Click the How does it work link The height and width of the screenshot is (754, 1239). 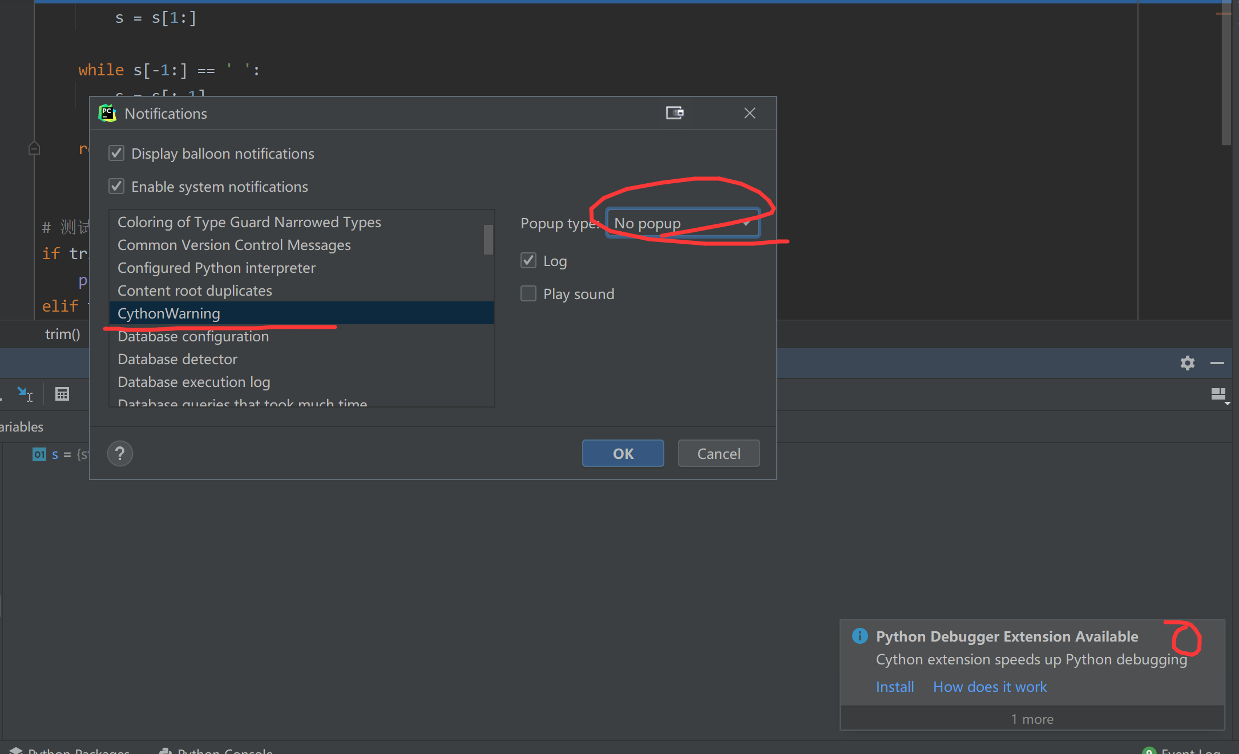tap(990, 687)
